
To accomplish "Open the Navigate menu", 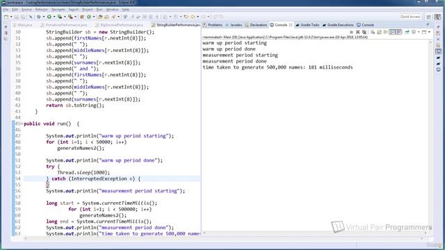I will [58, 9].
